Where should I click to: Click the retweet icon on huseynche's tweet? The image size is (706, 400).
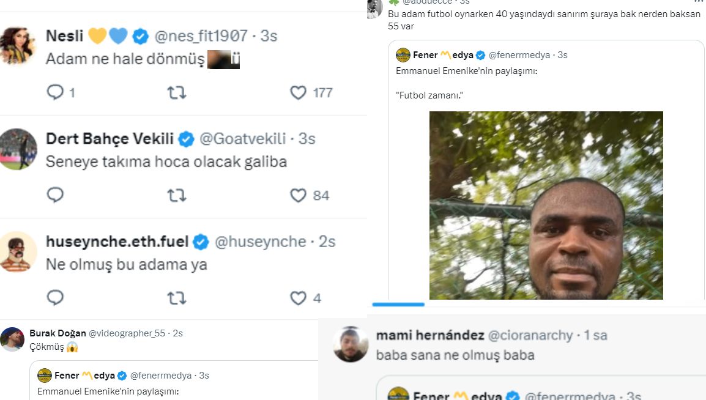click(x=177, y=298)
